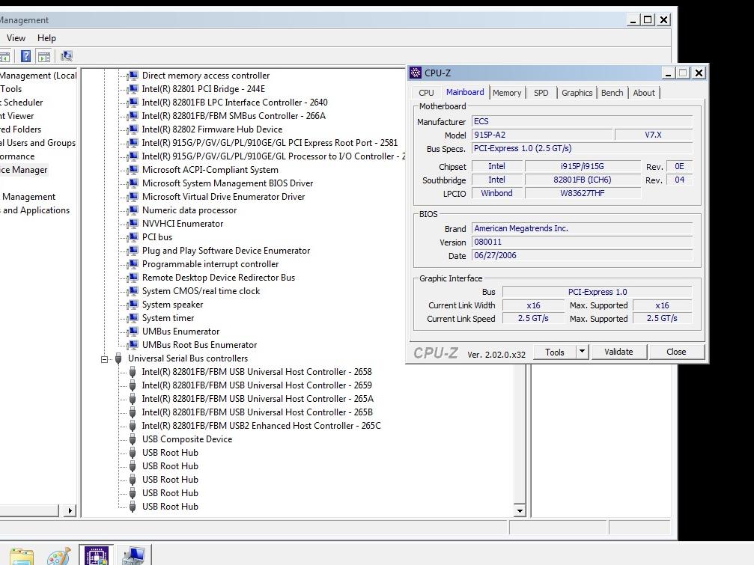Go to the Bench tab
This screenshot has width=754, height=565.
point(612,93)
